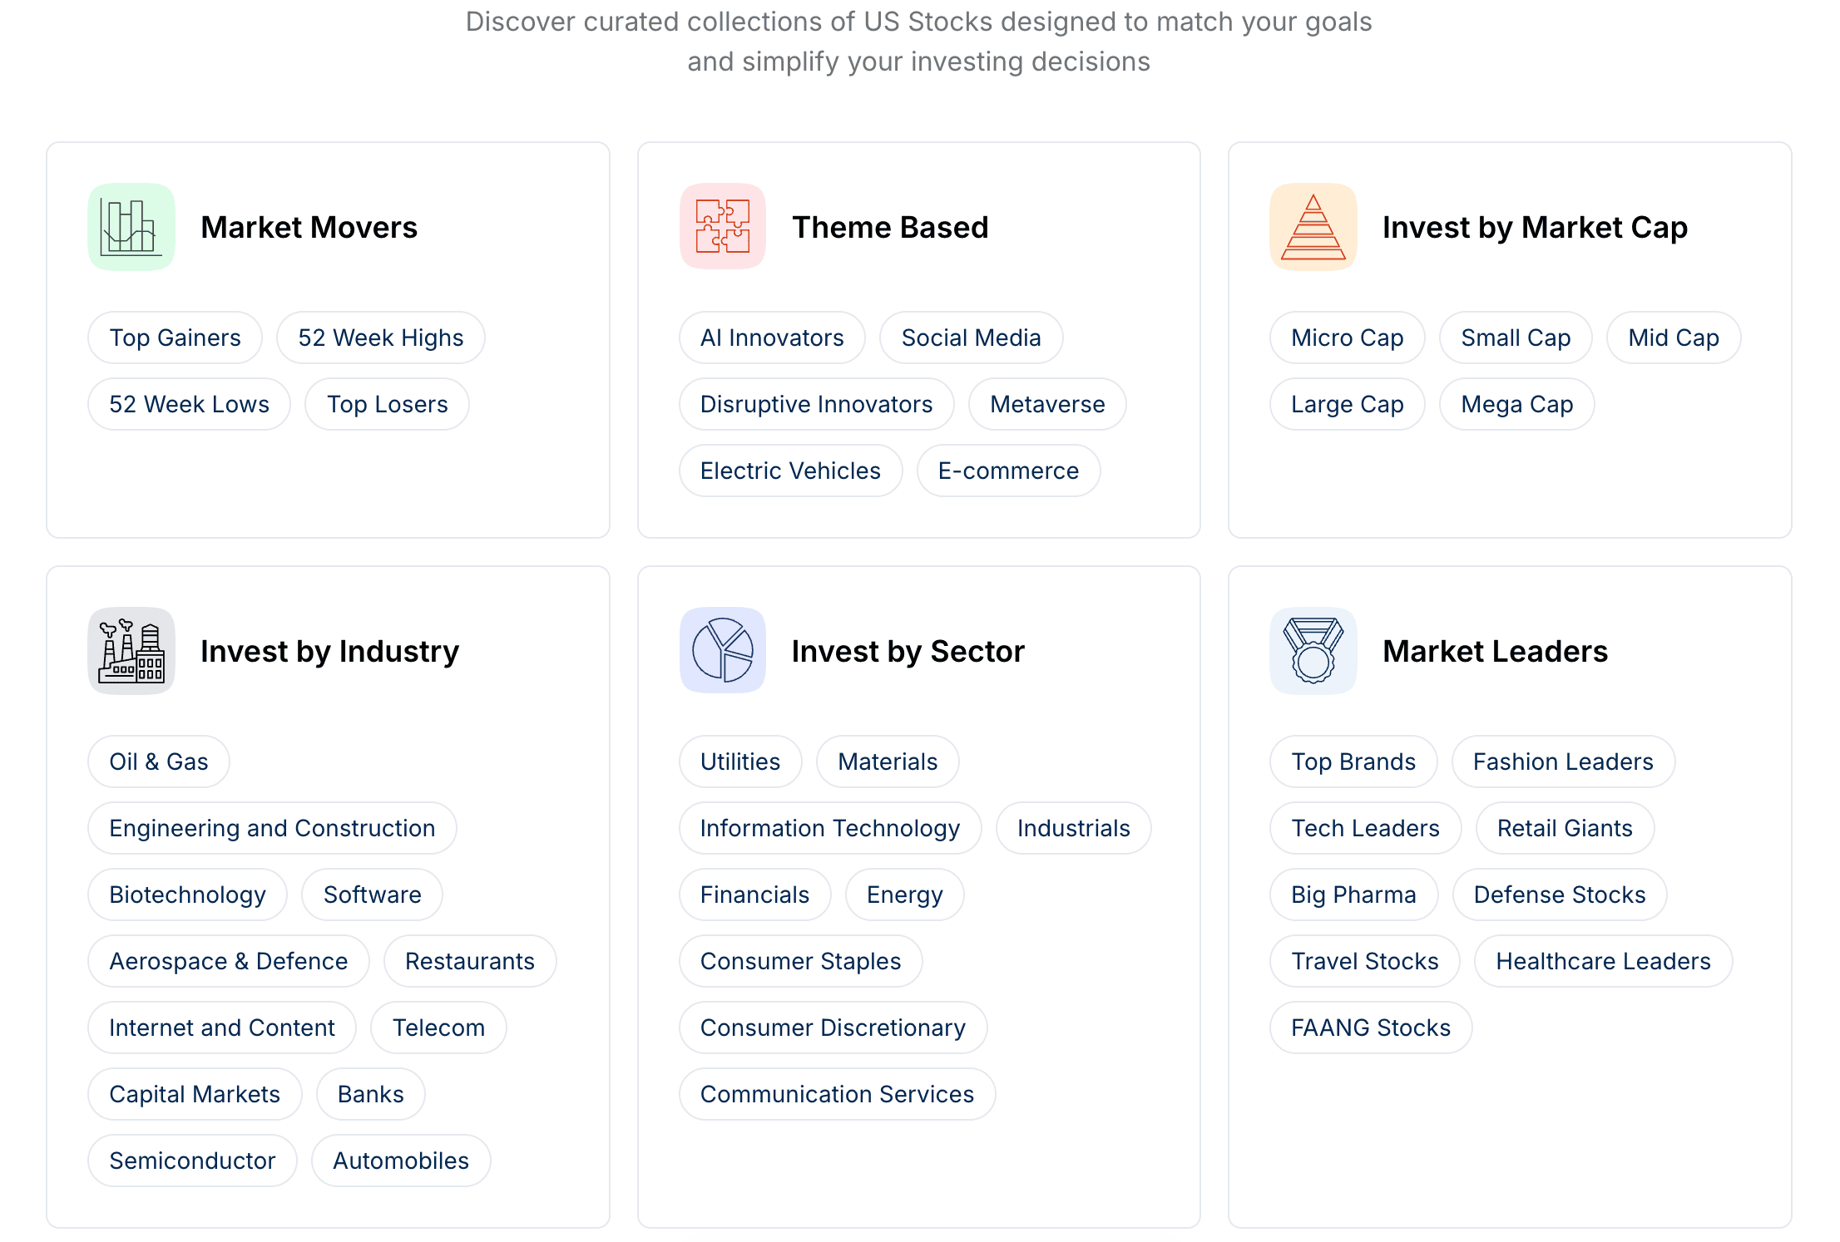The height and width of the screenshot is (1242, 1840).
Task: Open the AI Innovators theme
Action: click(772, 338)
